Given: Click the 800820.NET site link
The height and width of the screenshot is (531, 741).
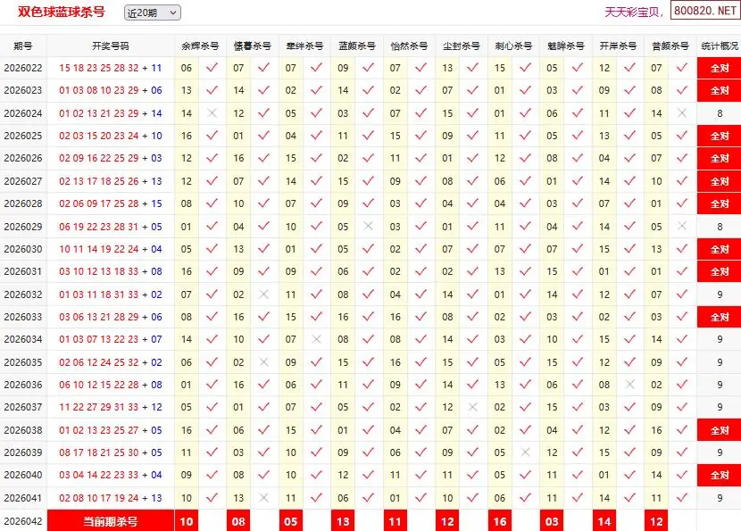Looking at the screenshot, I should 704,12.
